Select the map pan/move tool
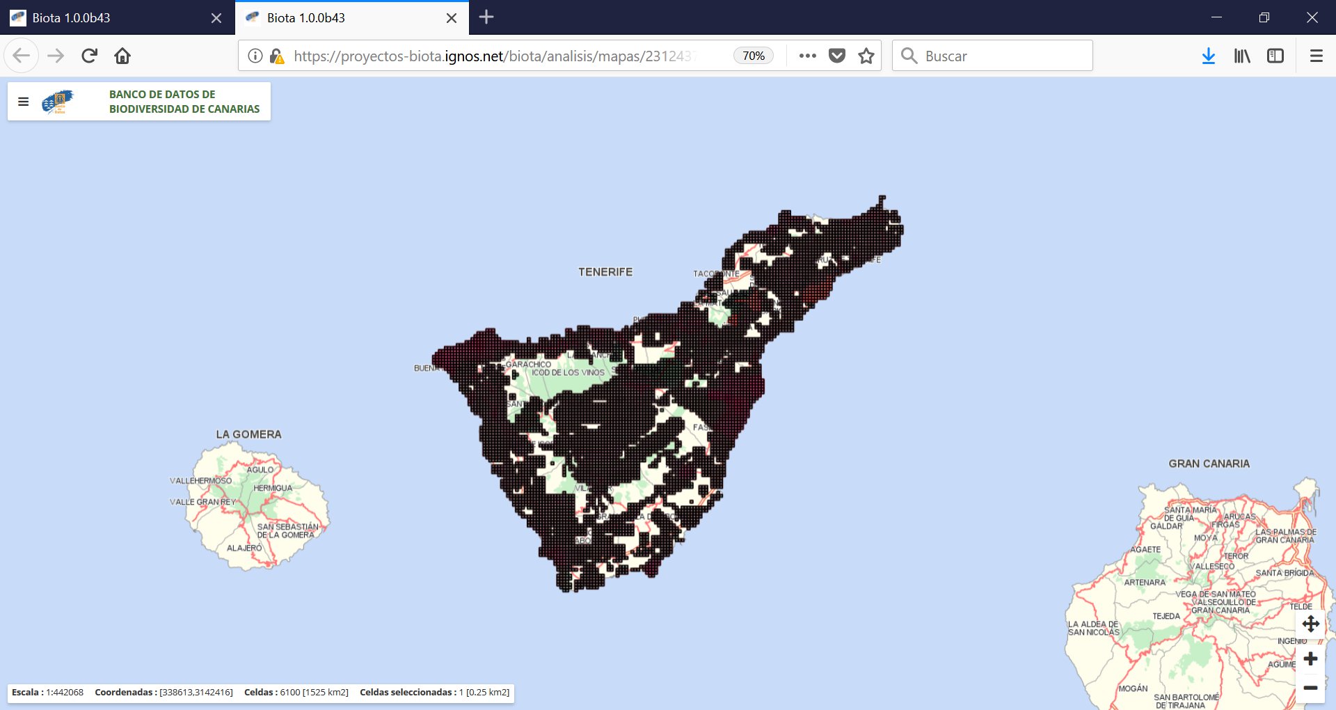 pyautogui.click(x=1311, y=624)
